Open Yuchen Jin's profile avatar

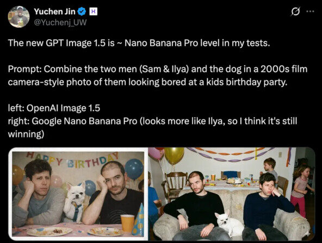(x=18, y=16)
